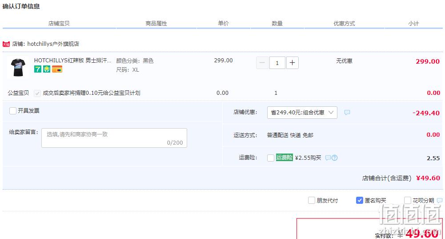Click the 店铺宝贝 column header
445x239 pixels.
click(x=59, y=23)
